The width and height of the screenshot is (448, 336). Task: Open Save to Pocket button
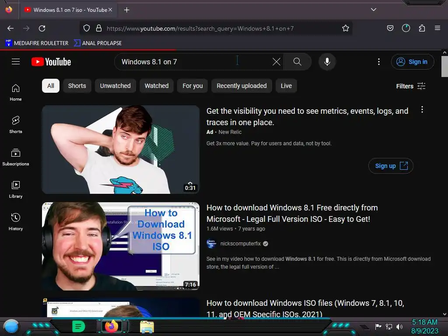pyautogui.click(x=390, y=28)
